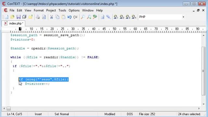Image resolution: width=208 pixels, height=117 pixels.
Task: Click the 'Modified' status bar entry
Action: coord(110,114)
